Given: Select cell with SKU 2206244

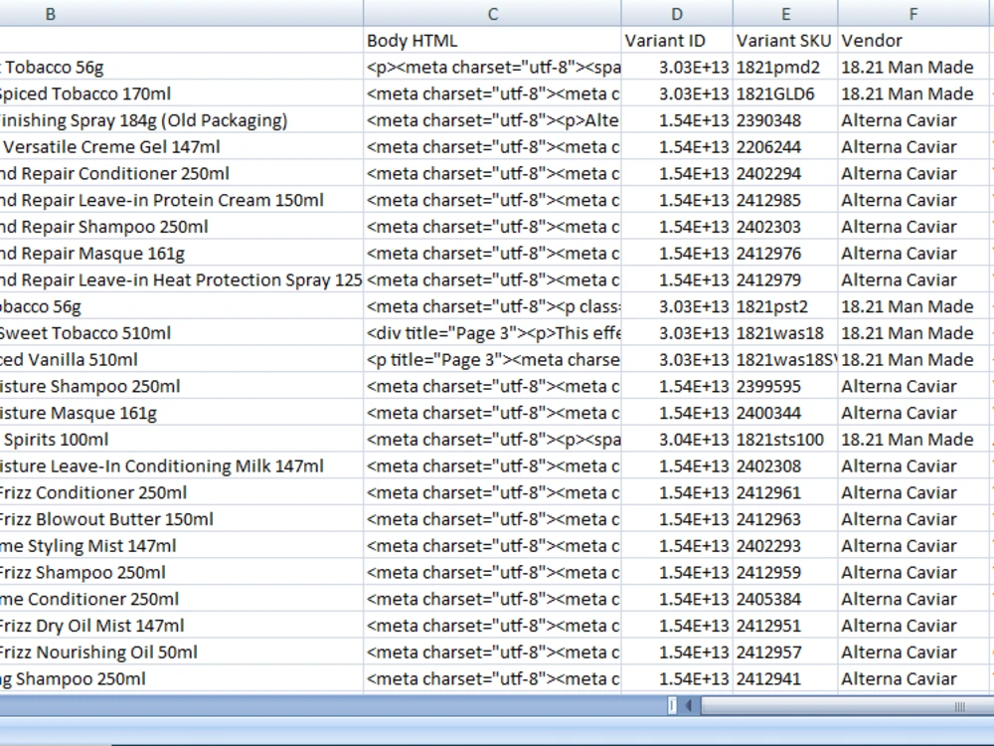Looking at the screenshot, I should (785, 146).
